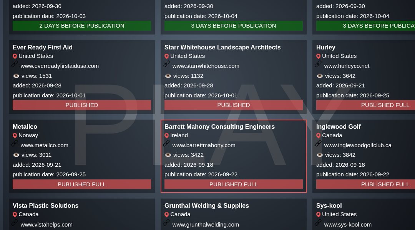This screenshot has height=230, width=415.
Task: Select Inglewood Golf card title
Action: click(339, 127)
